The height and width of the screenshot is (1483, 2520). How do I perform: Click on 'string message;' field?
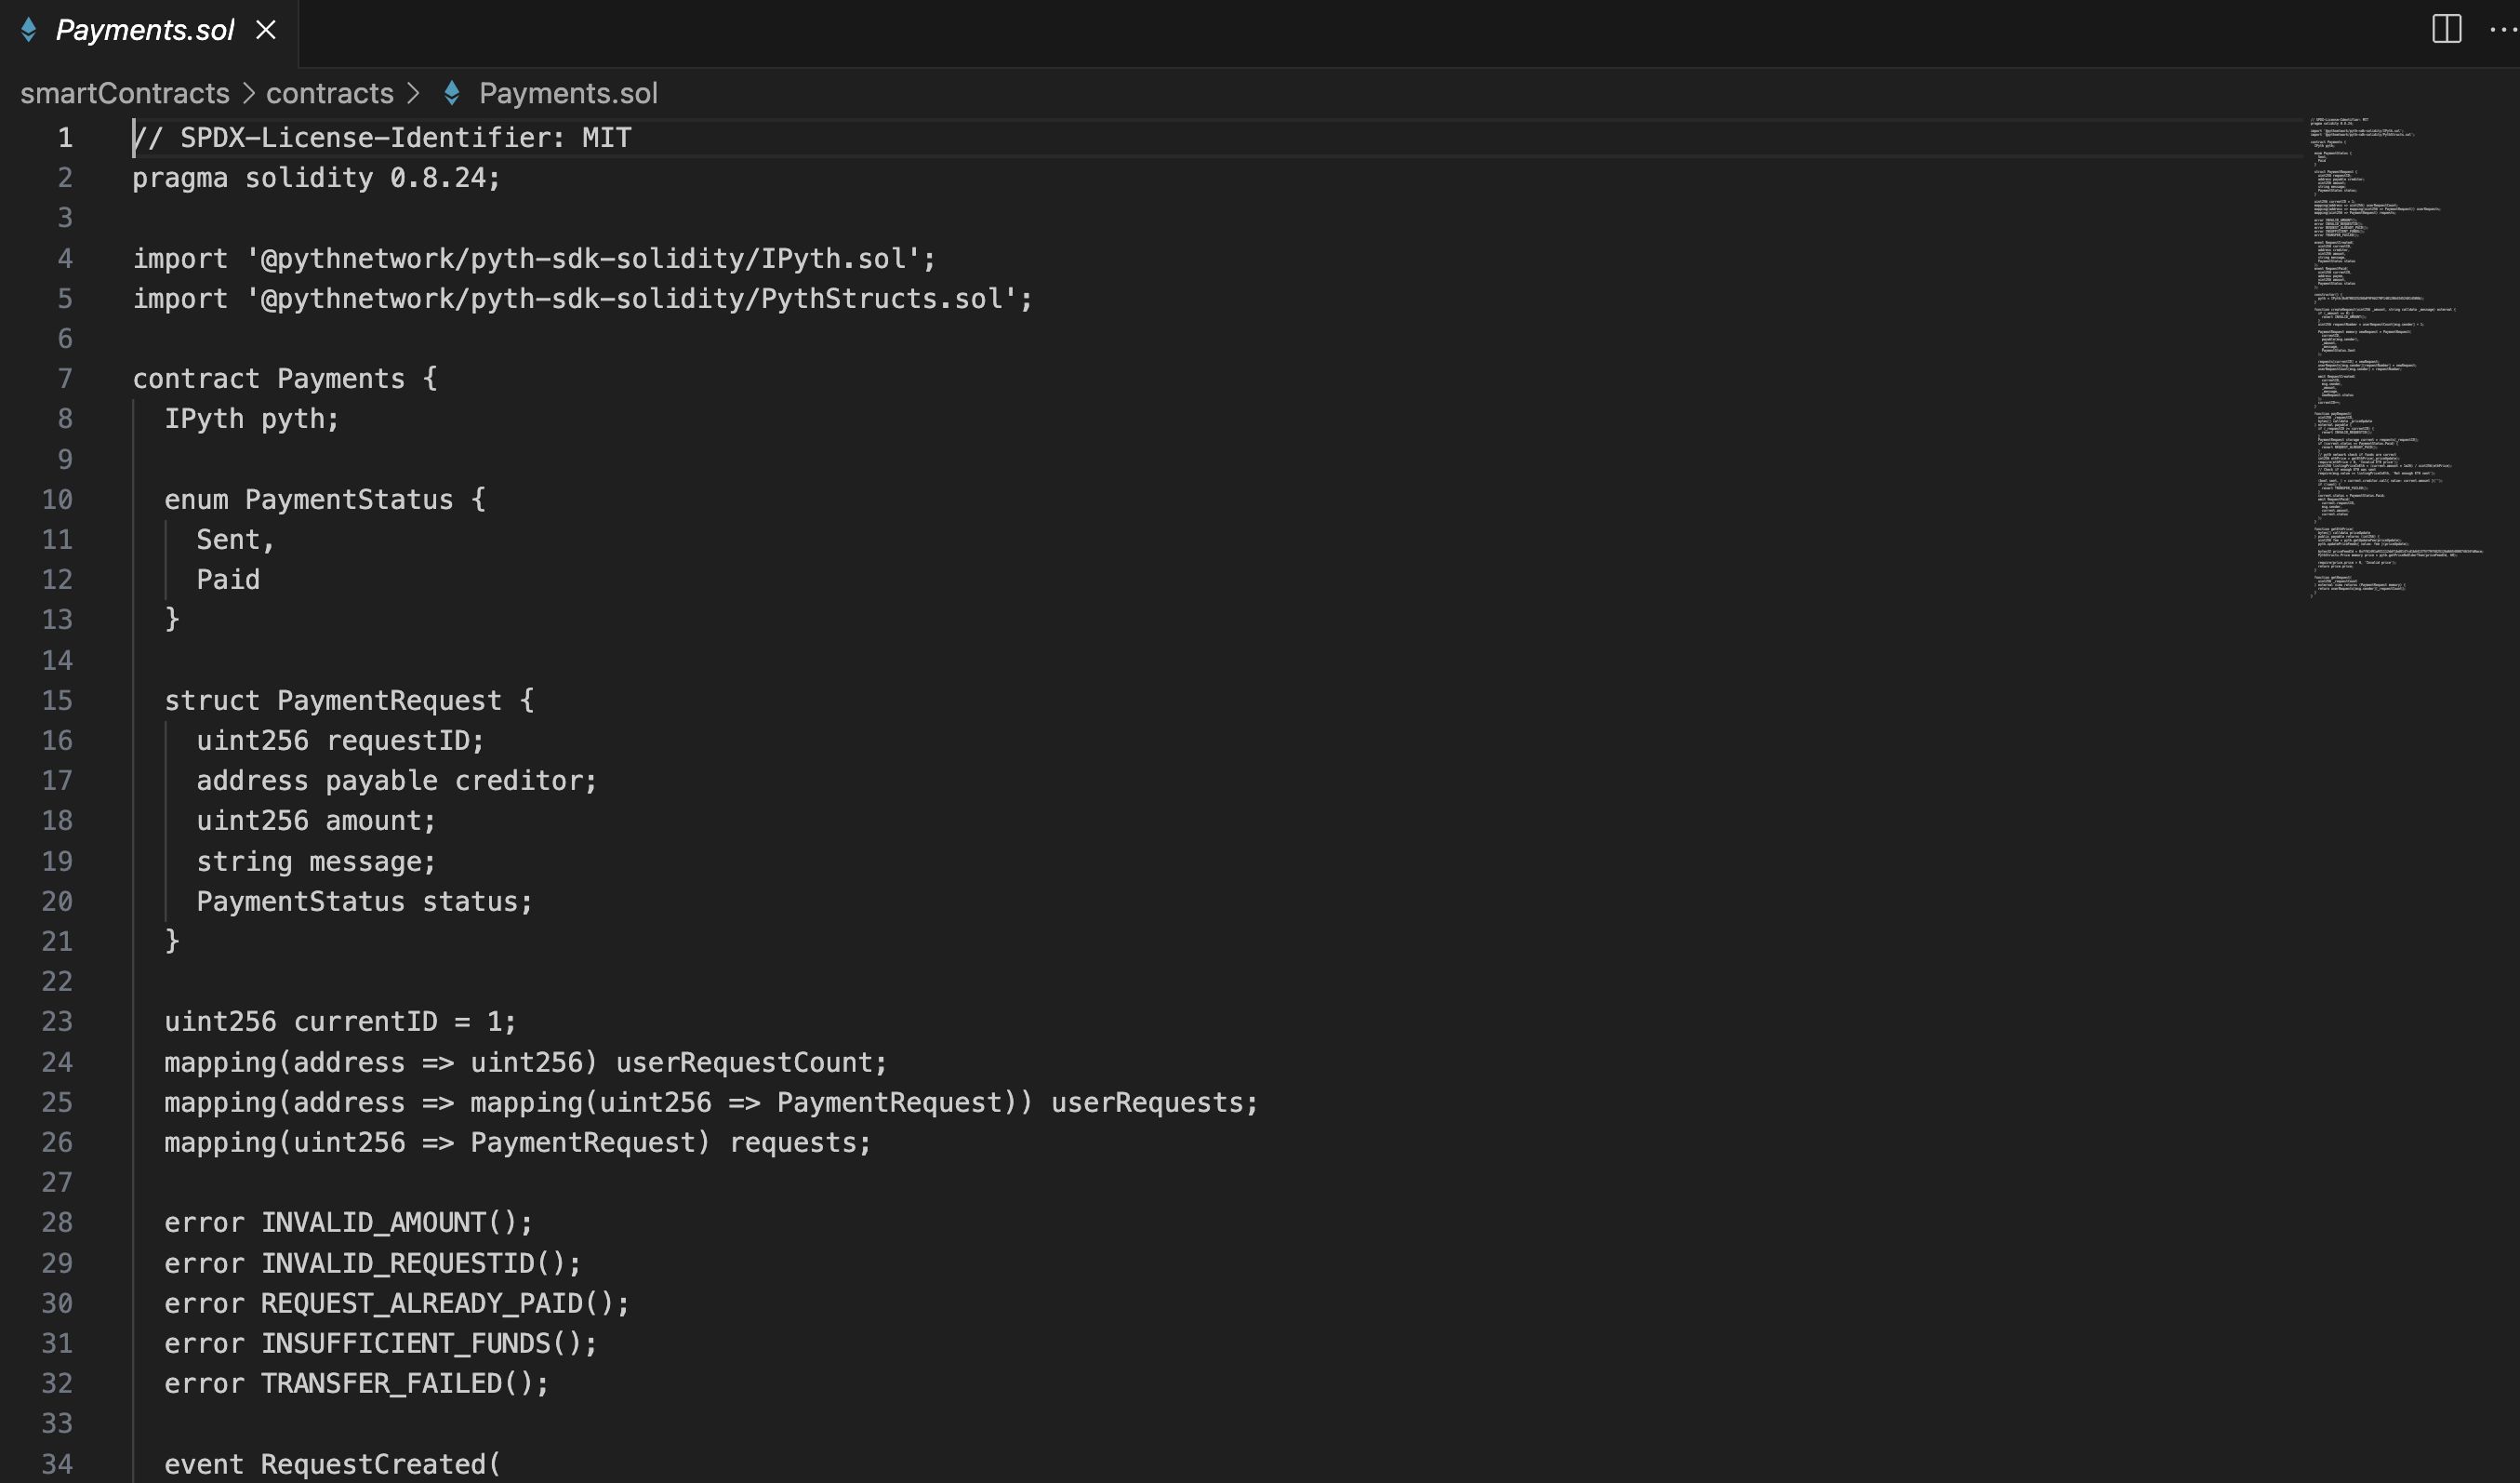click(316, 862)
